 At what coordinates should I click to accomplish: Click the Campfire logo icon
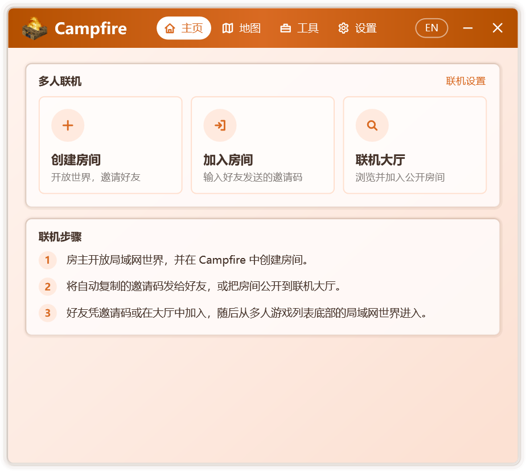click(x=35, y=28)
